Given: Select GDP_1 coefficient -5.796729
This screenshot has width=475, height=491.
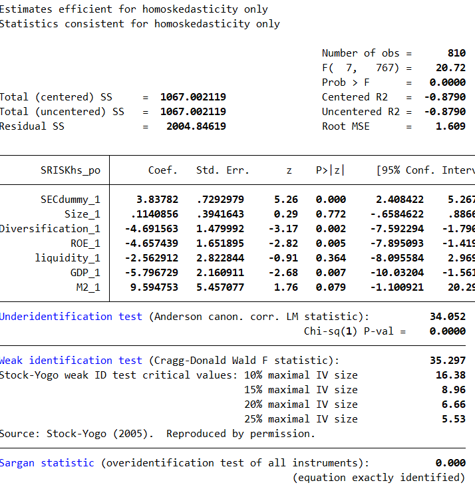Looking at the screenshot, I should coord(152,273).
